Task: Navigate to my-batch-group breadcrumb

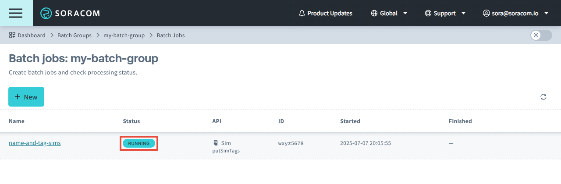Action: (124, 35)
